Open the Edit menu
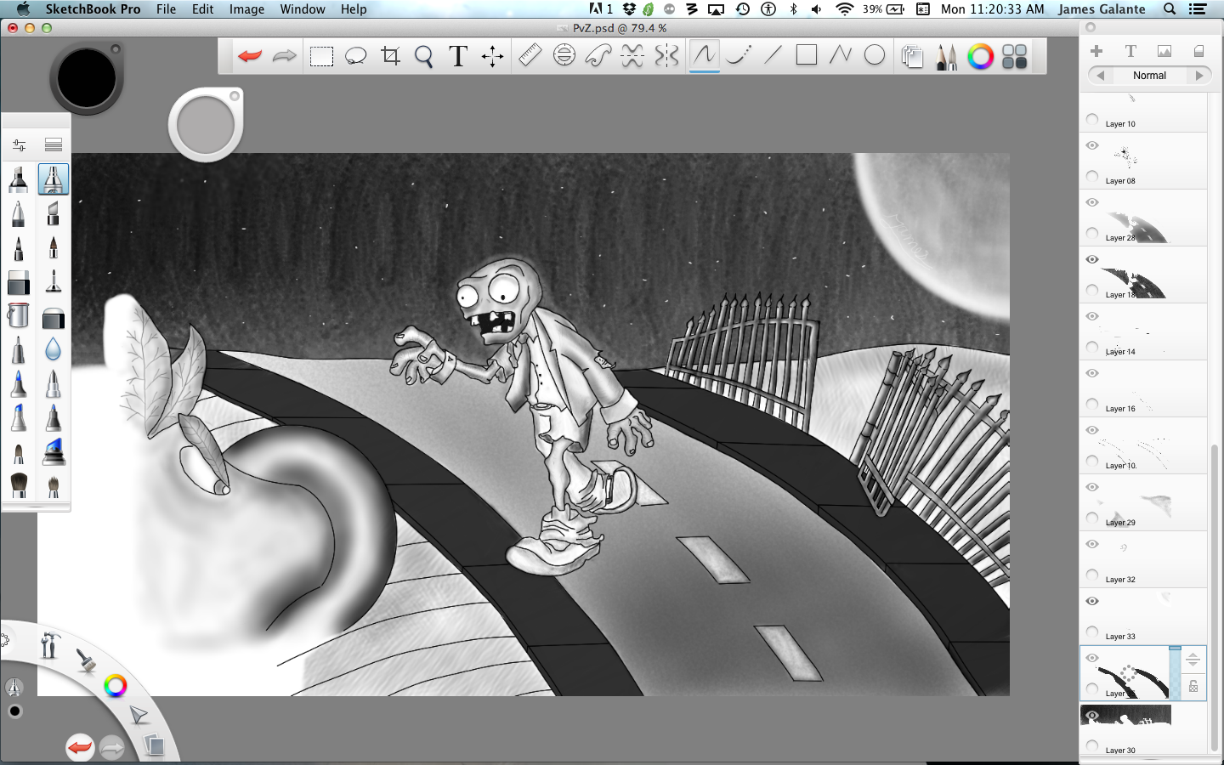Image resolution: width=1224 pixels, height=765 pixels. click(x=203, y=9)
